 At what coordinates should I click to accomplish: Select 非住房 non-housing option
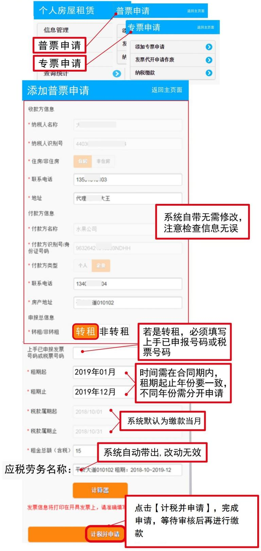click(103, 161)
